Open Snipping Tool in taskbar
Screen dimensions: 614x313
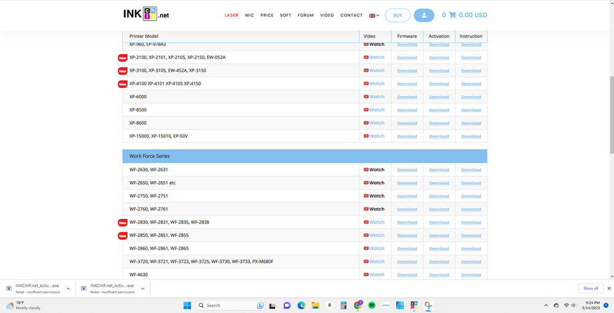tap(429, 305)
